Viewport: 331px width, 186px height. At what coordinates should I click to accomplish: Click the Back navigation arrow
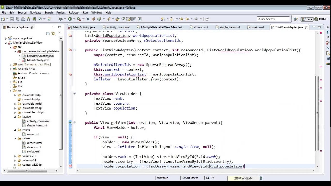[187, 19]
